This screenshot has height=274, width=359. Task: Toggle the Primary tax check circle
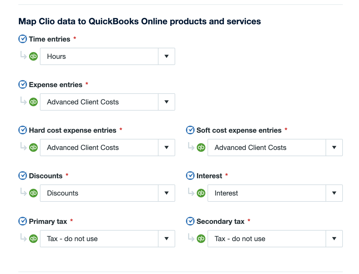tap(23, 221)
